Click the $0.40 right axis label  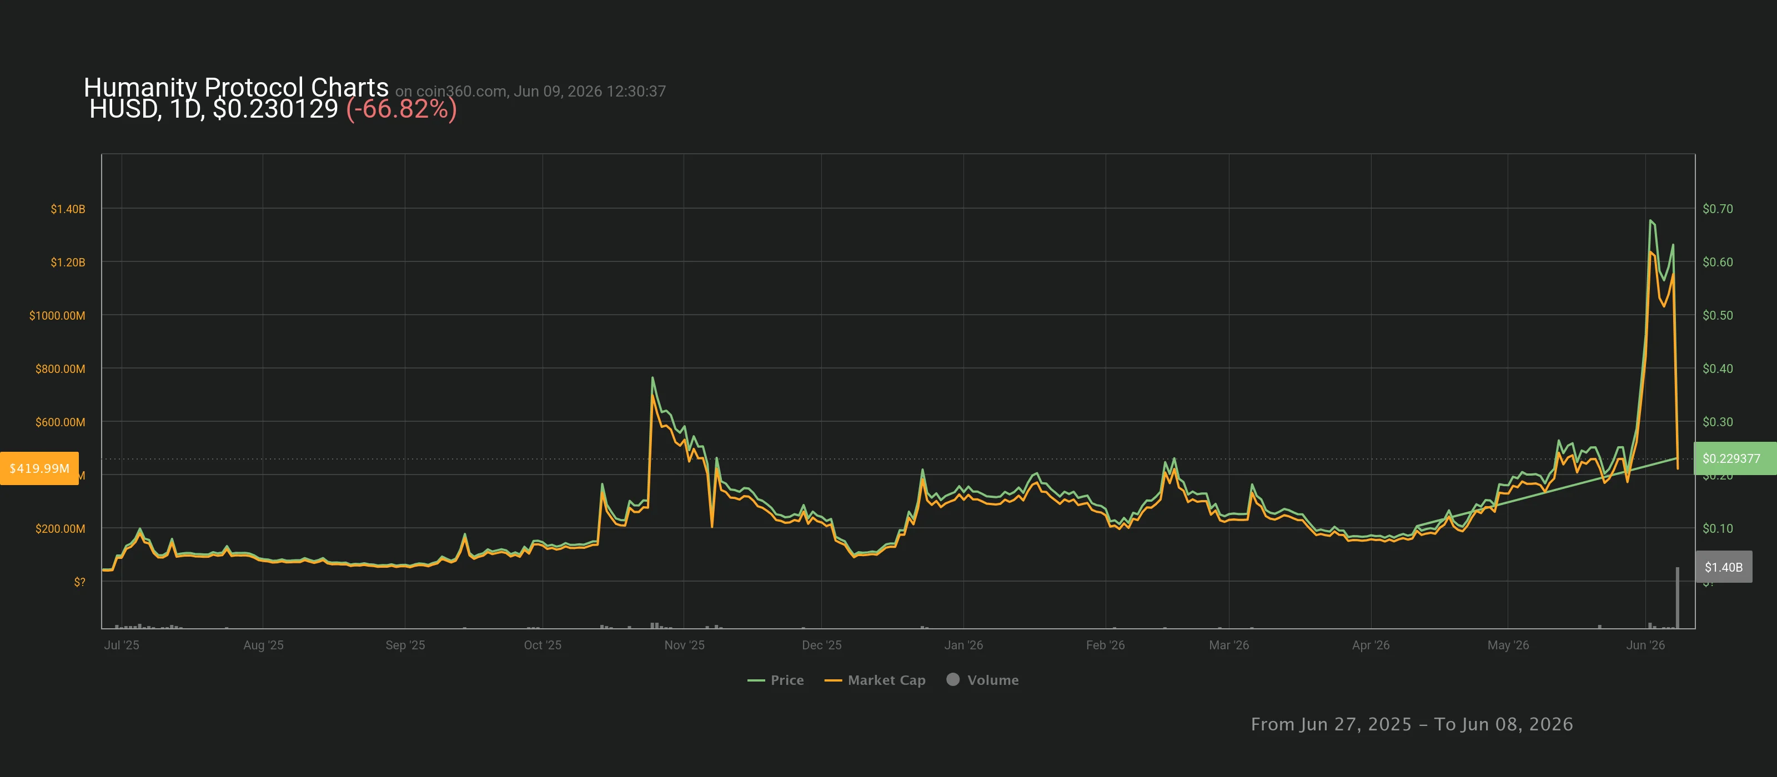point(1717,368)
